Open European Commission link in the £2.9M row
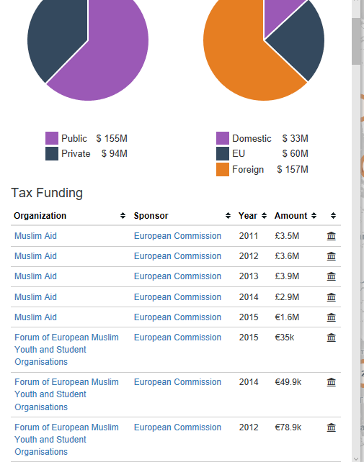This screenshot has height=462, width=364. 177,297
